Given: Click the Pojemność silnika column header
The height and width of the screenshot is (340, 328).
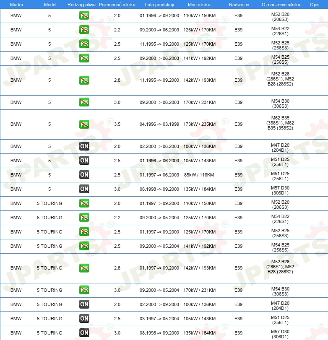Looking at the screenshot, I should 117,5.
